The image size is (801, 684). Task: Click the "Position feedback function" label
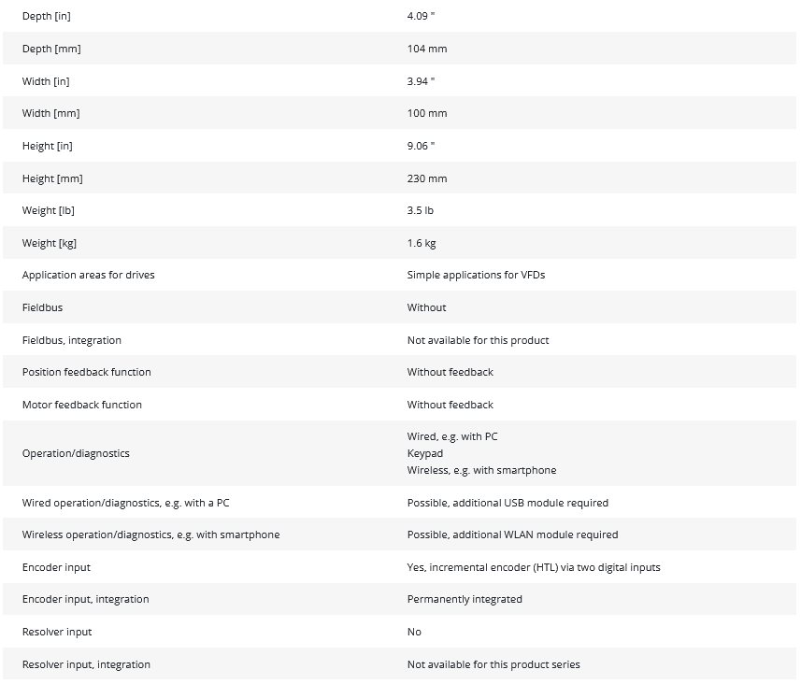point(87,372)
